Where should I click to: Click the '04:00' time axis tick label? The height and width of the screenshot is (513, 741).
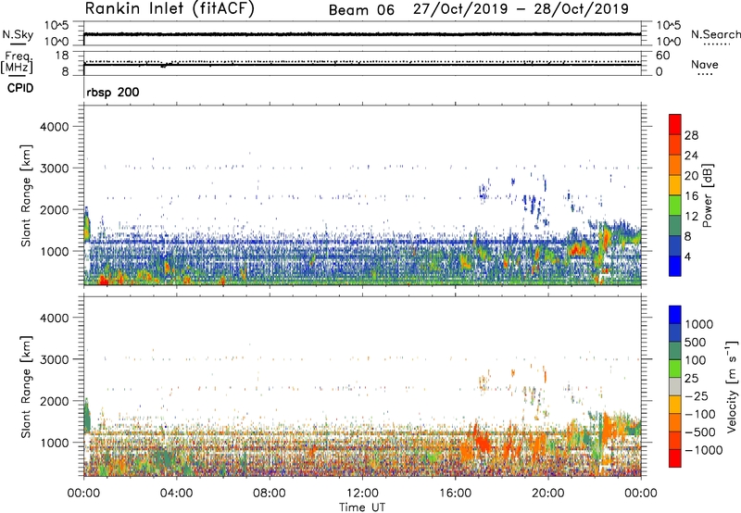[176, 494]
